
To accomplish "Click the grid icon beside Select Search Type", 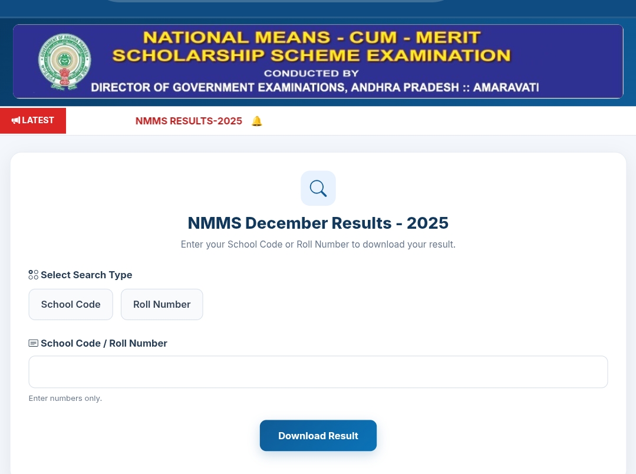I will (33, 275).
